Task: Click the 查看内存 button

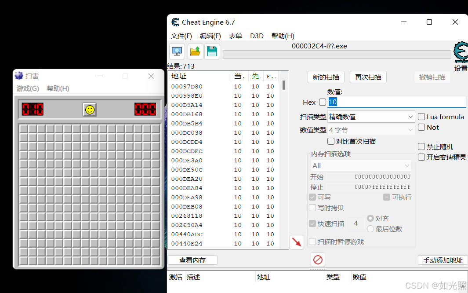Action: click(192, 260)
